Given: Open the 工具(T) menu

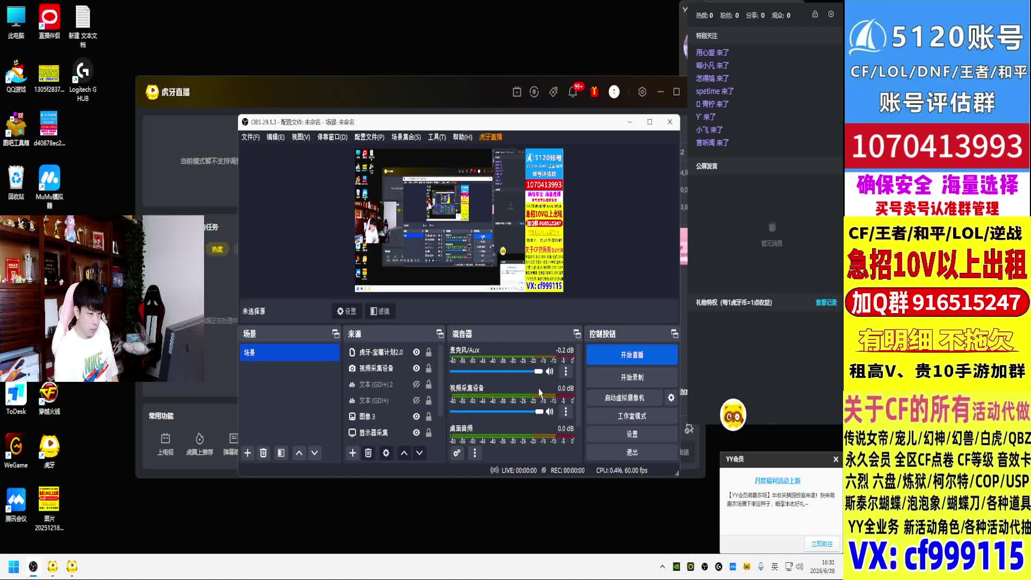Looking at the screenshot, I should pos(437,137).
